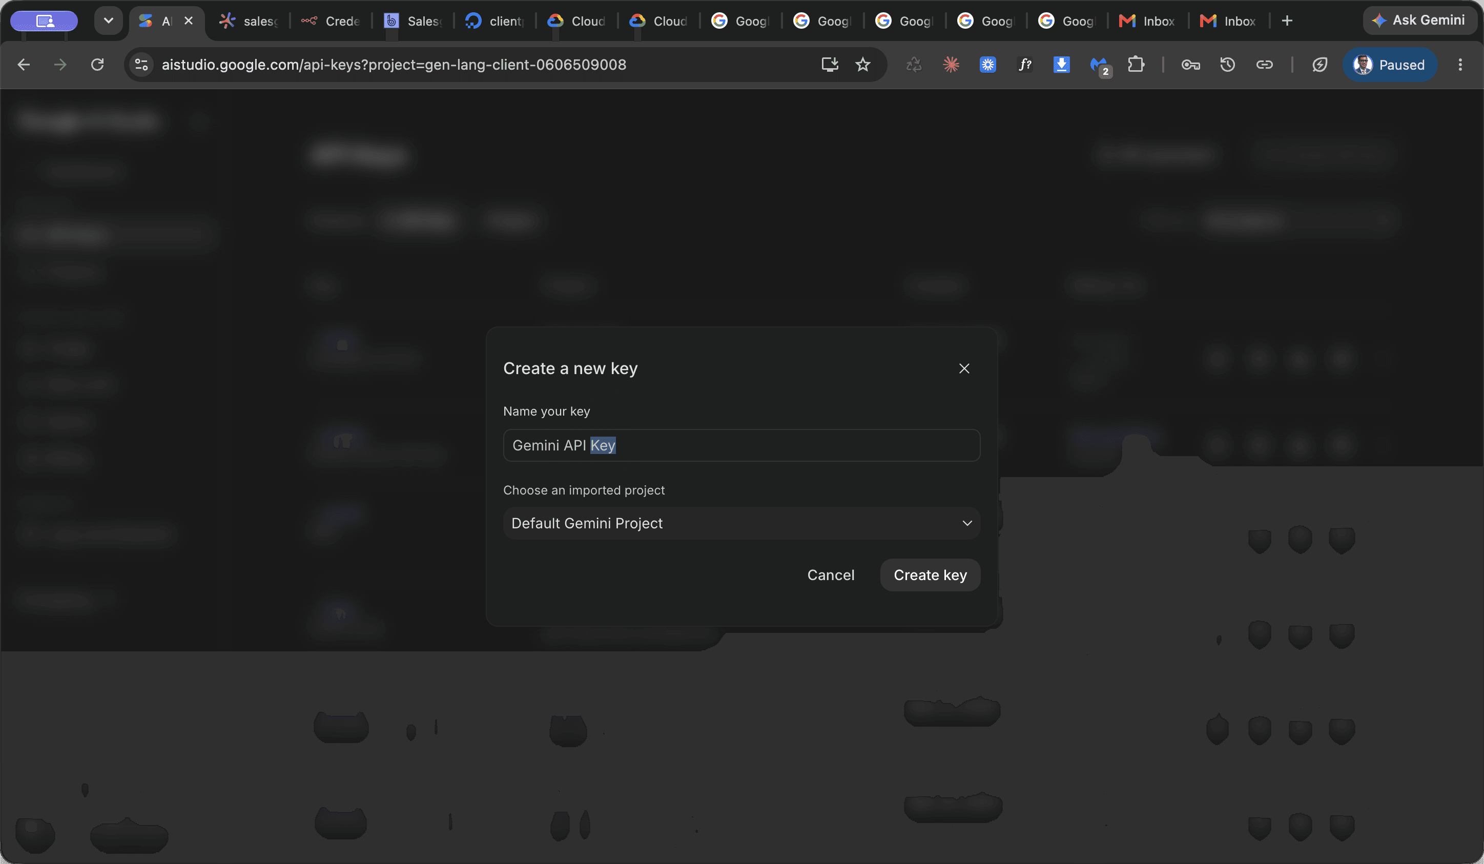Screen dimensions: 1484x864
Task: Close the active AI Studio tab
Action: [189, 21]
